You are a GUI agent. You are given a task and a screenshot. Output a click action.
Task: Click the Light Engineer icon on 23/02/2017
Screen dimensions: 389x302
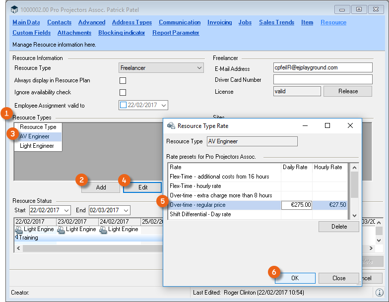(61, 230)
